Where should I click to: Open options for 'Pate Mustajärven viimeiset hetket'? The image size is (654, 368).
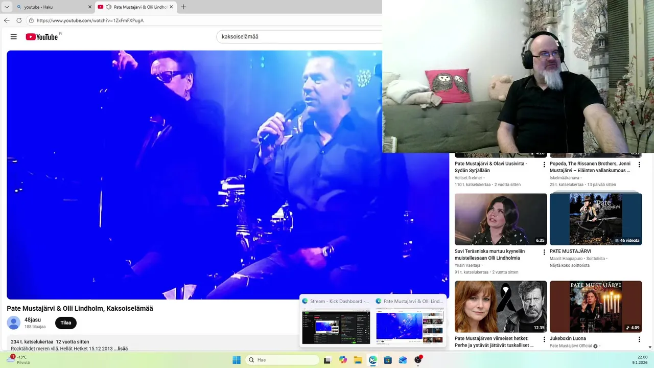click(544, 339)
